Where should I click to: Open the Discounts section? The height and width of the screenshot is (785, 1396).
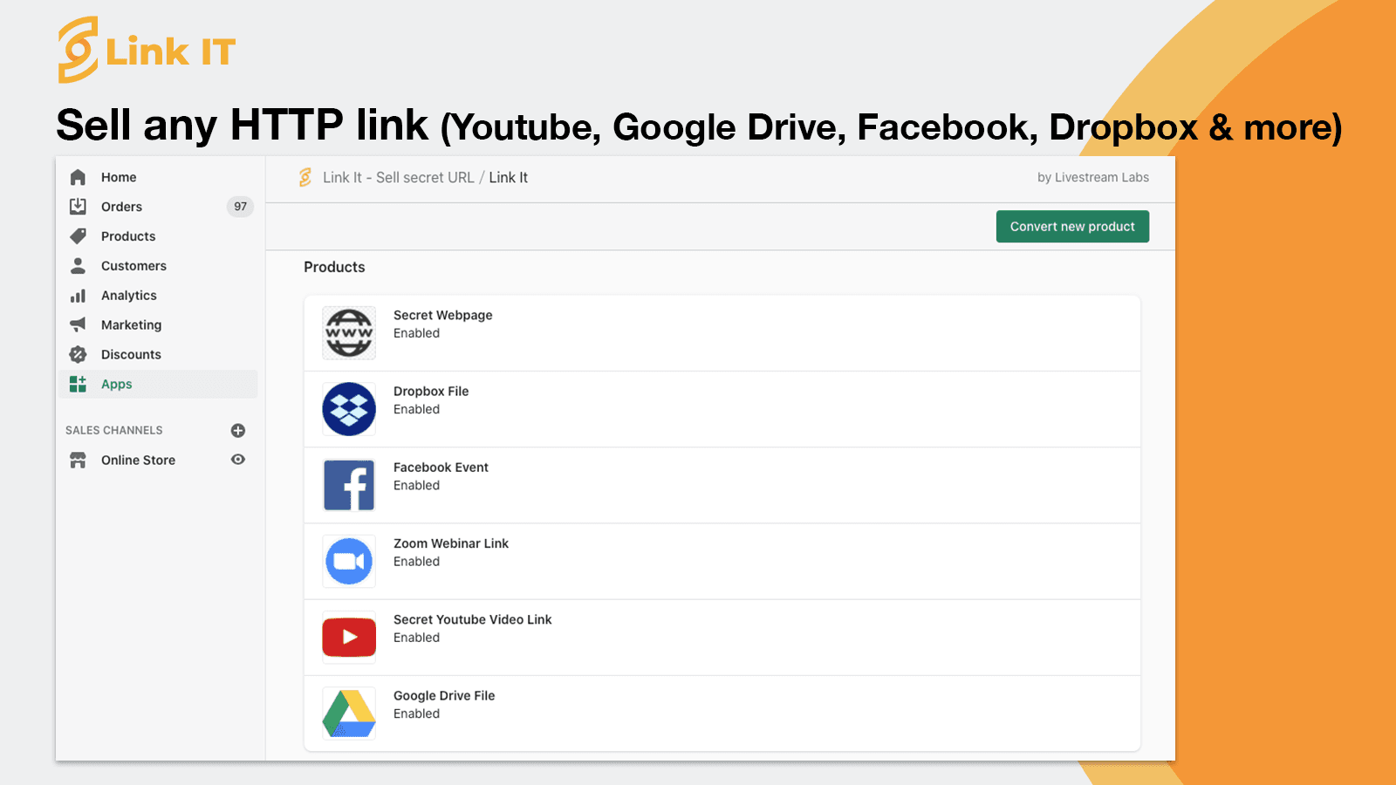[131, 354]
